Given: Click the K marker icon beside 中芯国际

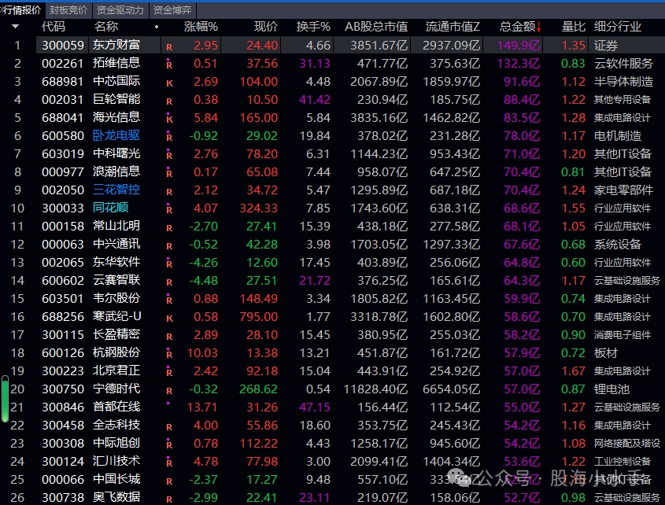Looking at the screenshot, I should pos(169,83).
